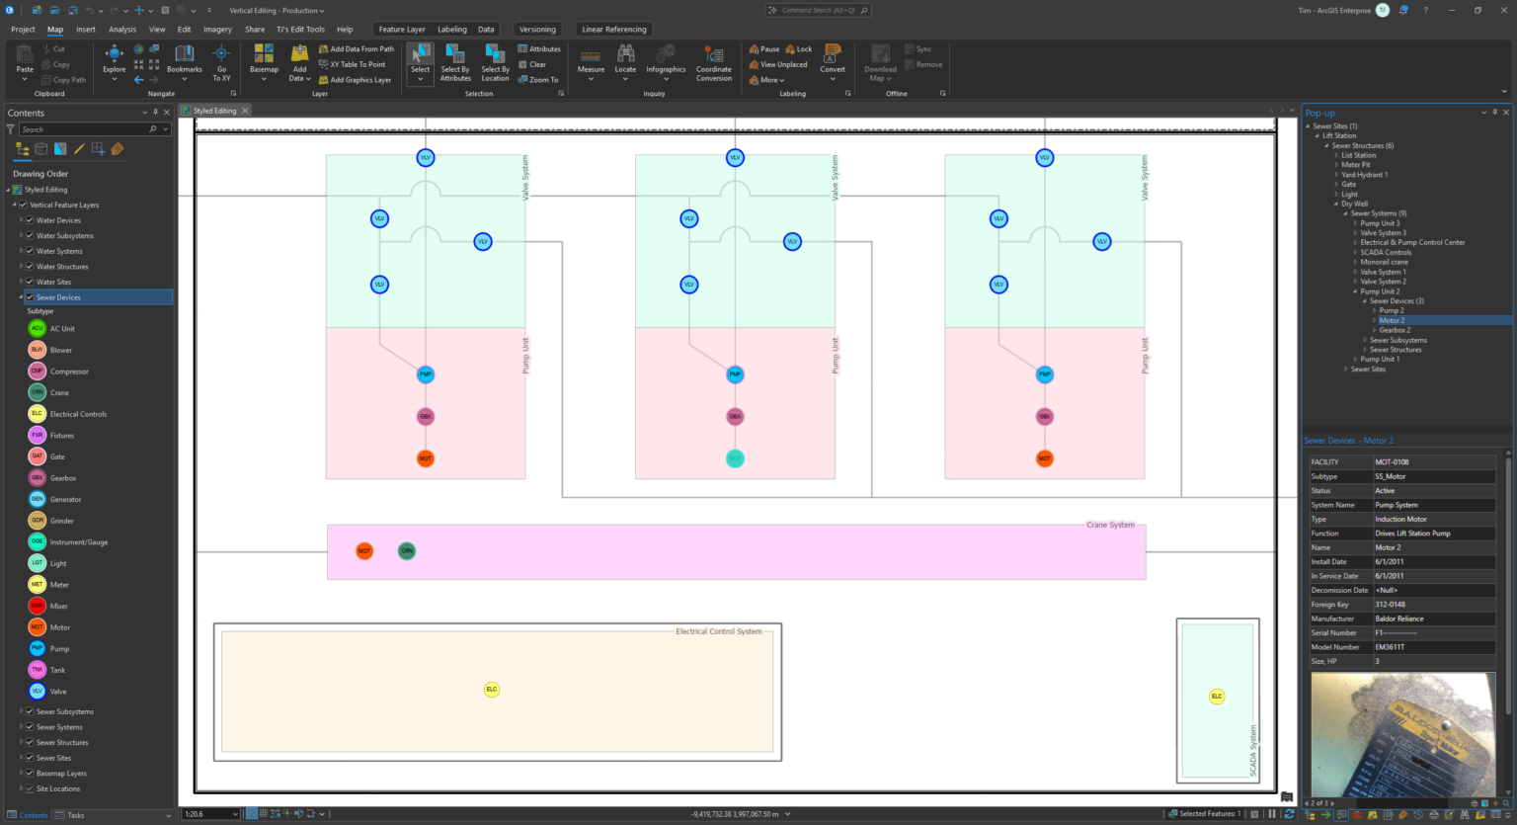1517x825 pixels.
Task: Open the Project tab
Action: coord(23,30)
